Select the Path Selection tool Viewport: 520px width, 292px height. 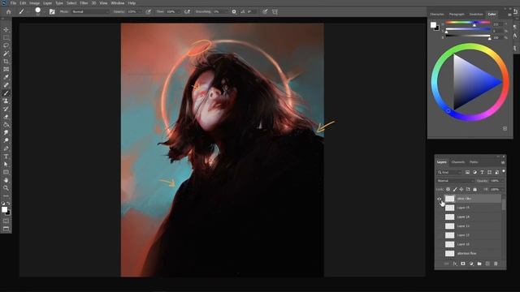tap(6, 165)
